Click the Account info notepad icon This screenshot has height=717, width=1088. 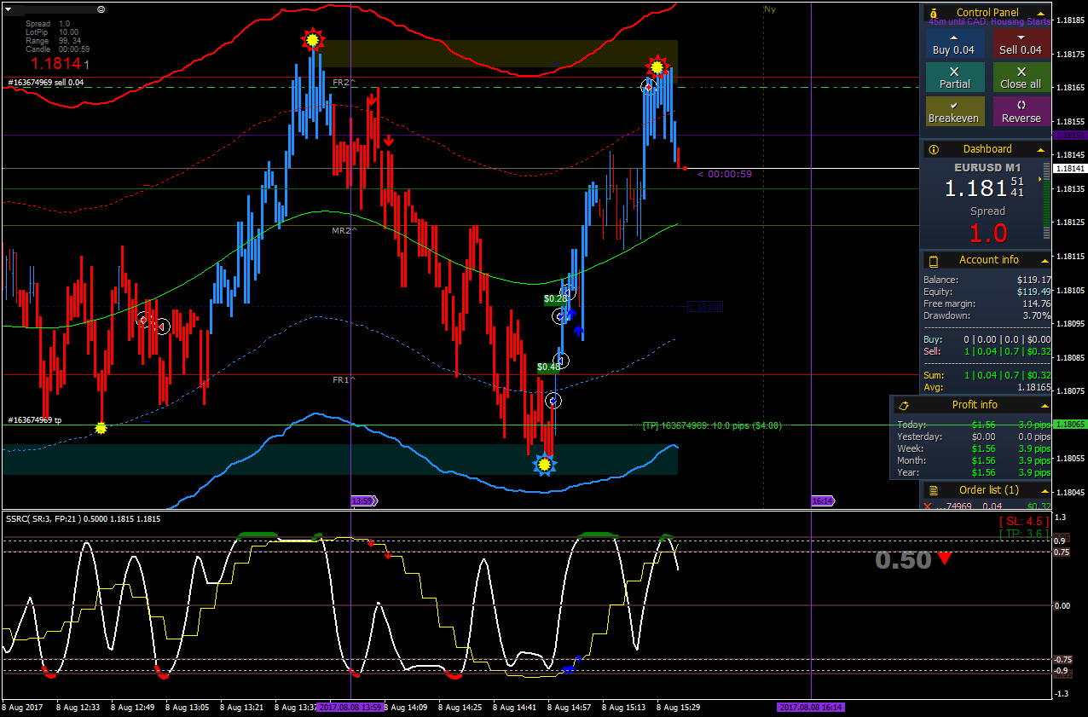pos(935,260)
